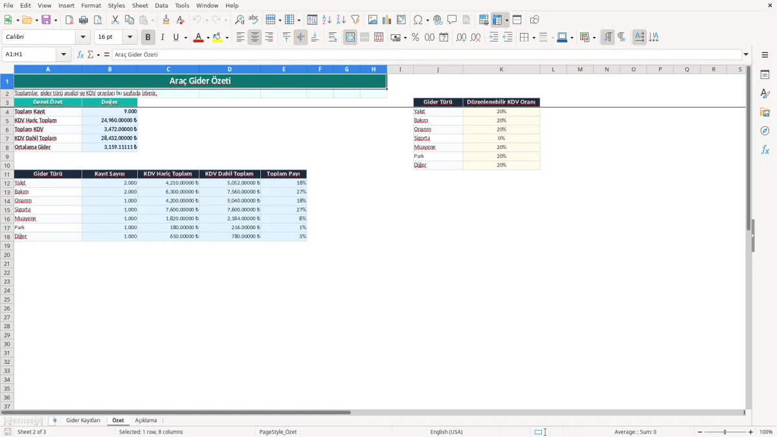The image size is (777, 437).
Task: Expand the Open document dropdown arrow
Action: [x=36, y=20]
